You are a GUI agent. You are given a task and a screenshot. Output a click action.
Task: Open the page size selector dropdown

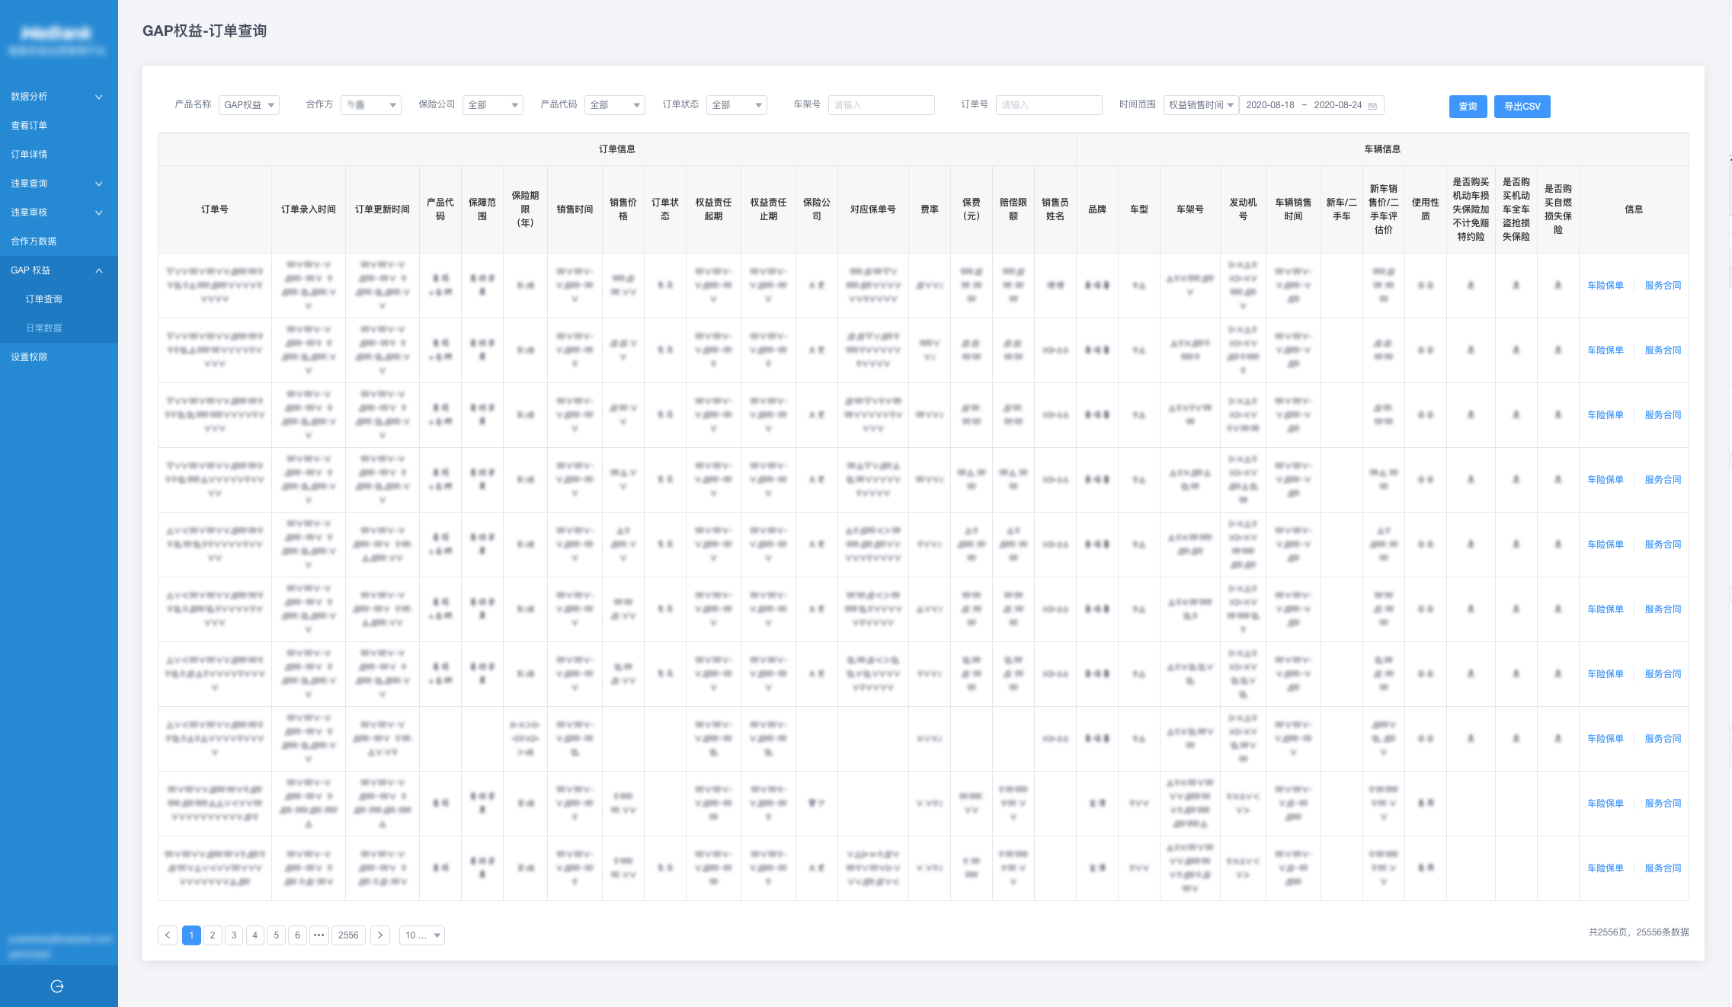point(422,935)
